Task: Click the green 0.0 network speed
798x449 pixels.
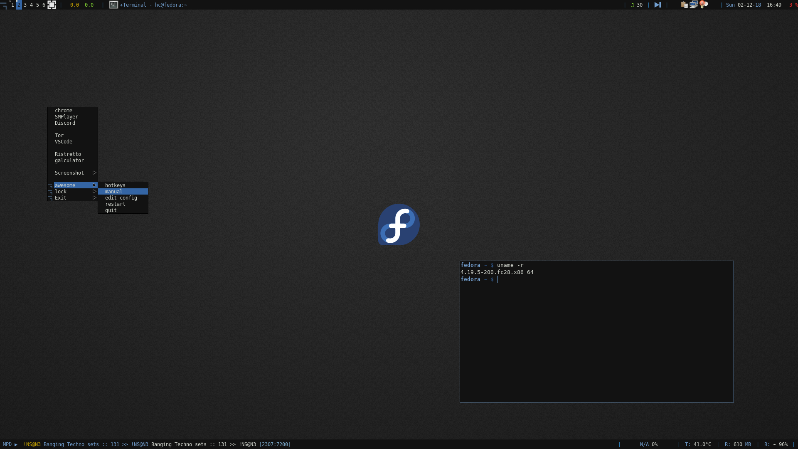Action: [89, 5]
